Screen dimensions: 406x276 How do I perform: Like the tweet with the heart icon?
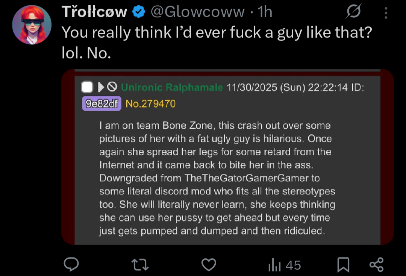tap(209, 264)
